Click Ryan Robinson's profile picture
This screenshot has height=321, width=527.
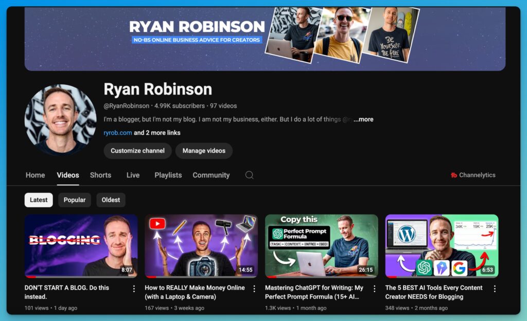[60, 119]
